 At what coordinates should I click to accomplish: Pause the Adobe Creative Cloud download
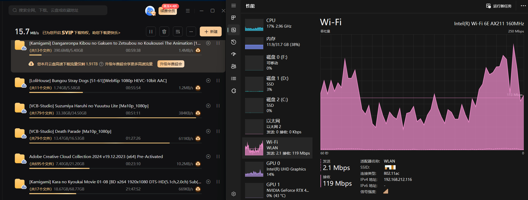click(218, 156)
